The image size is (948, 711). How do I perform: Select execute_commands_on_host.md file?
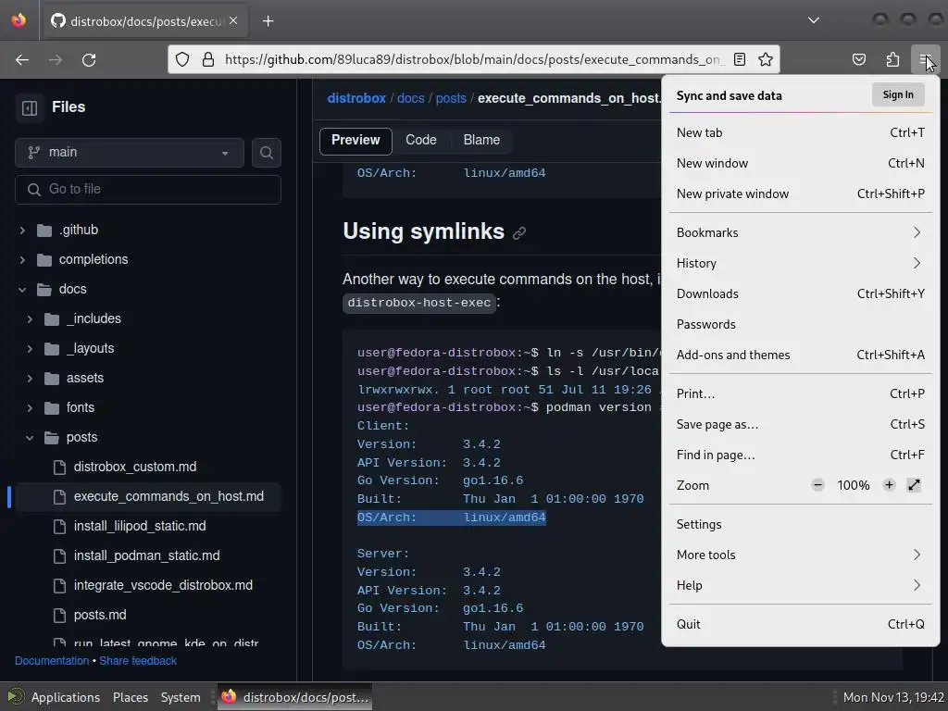(x=148, y=496)
